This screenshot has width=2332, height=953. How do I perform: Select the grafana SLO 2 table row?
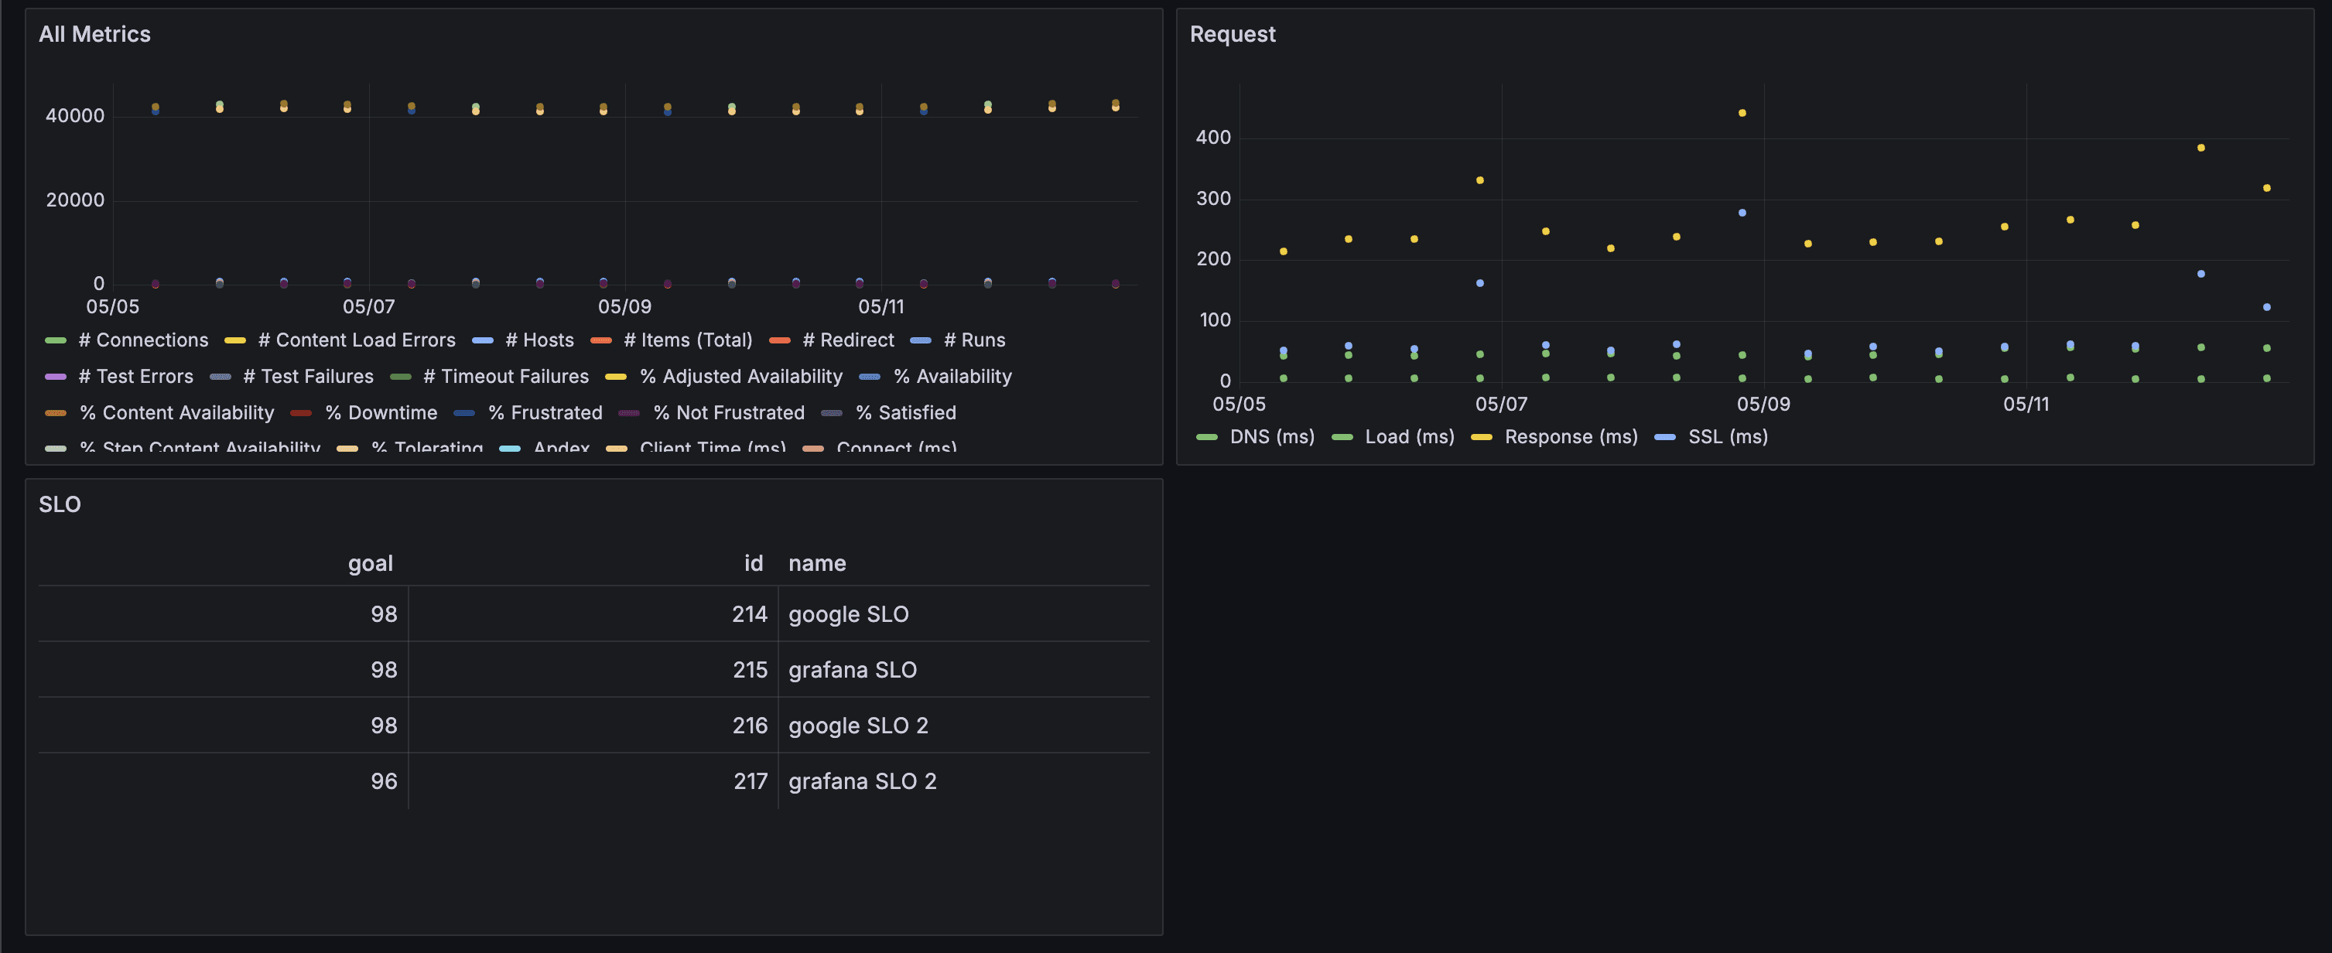[597, 781]
